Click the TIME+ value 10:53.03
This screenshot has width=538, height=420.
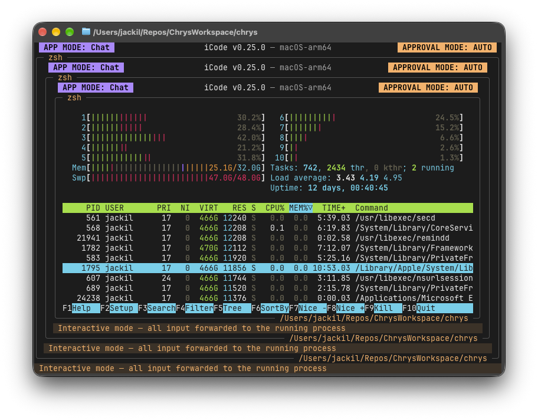(x=332, y=268)
